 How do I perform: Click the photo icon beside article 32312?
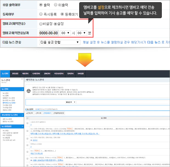coord(31,140)
